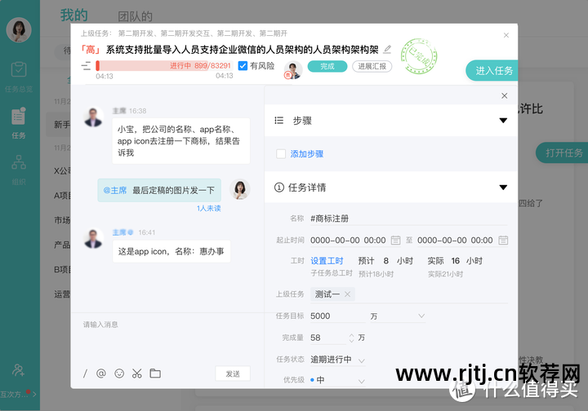Collapse the 任务详情 section
588x411 pixels.
pos(503,188)
